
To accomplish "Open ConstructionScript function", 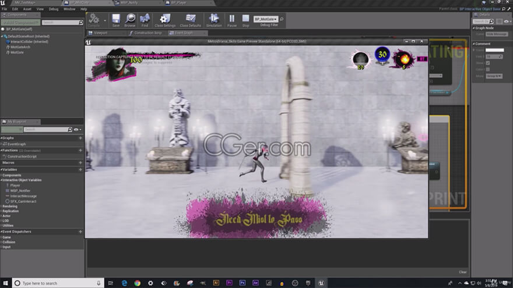I will click(22, 157).
